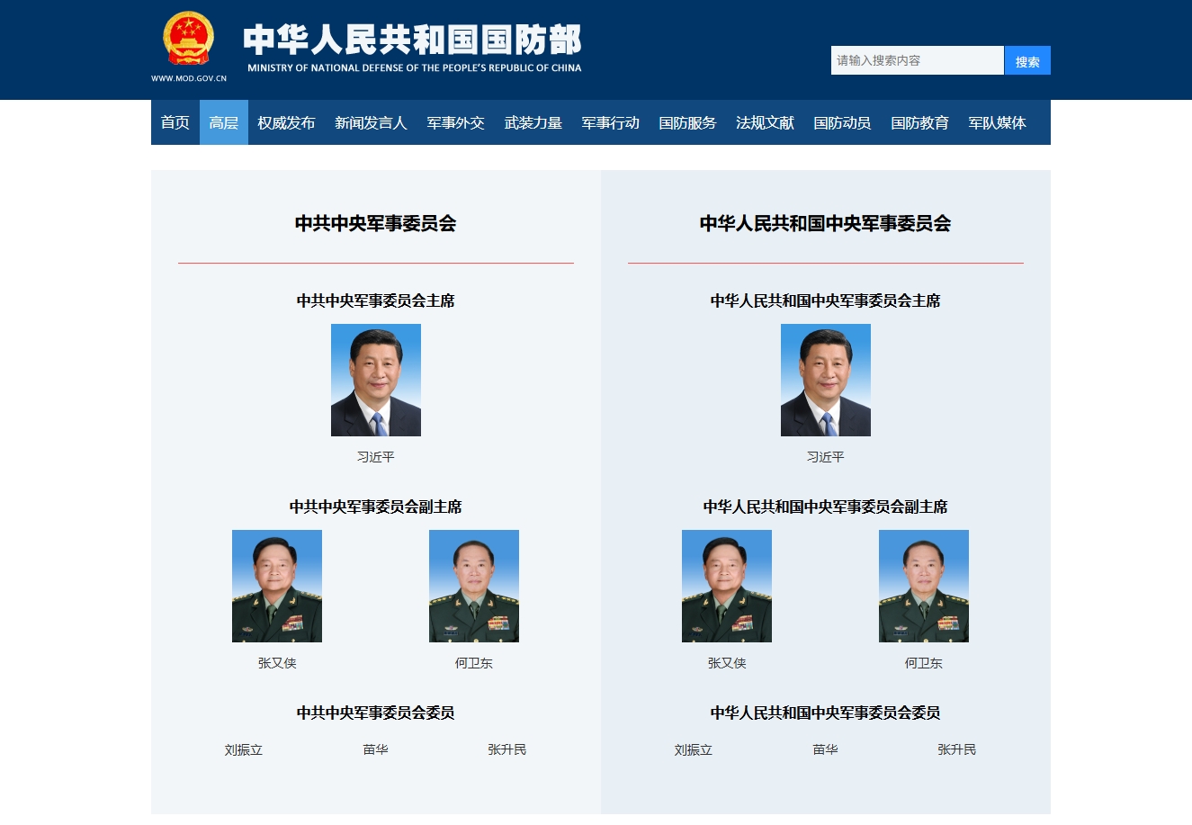Click the 中共中央军事委员会委员 subheading

376,713
